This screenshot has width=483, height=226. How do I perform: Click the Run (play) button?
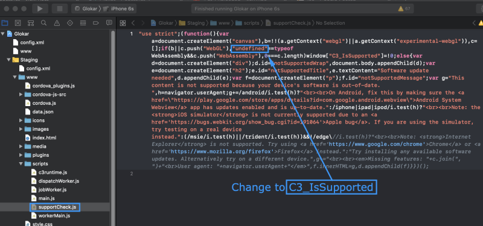[40, 8]
